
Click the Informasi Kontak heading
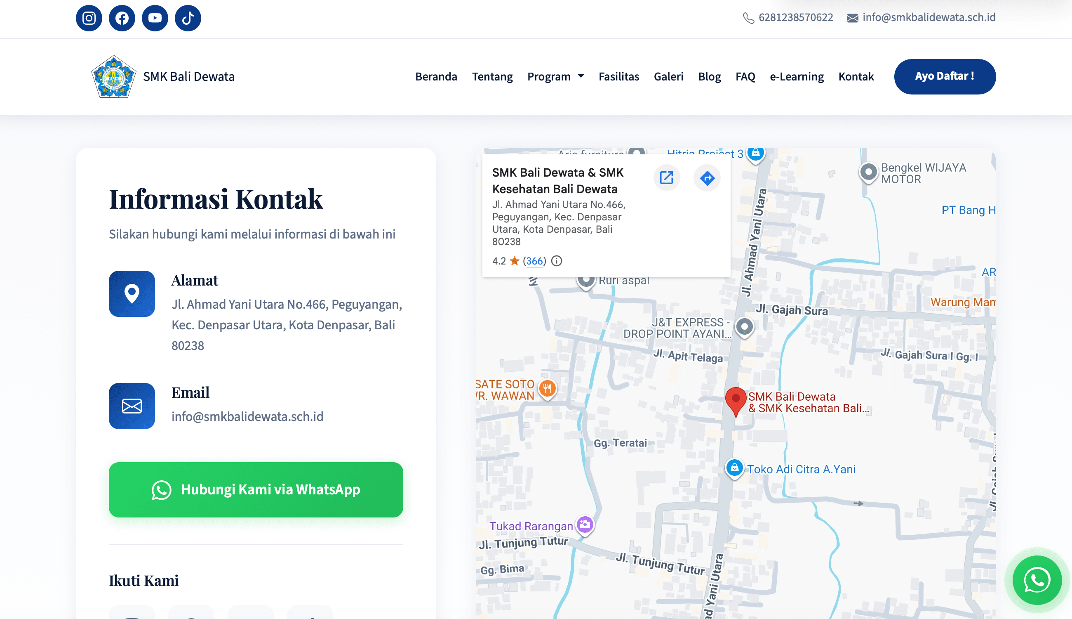tap(216, 199)
